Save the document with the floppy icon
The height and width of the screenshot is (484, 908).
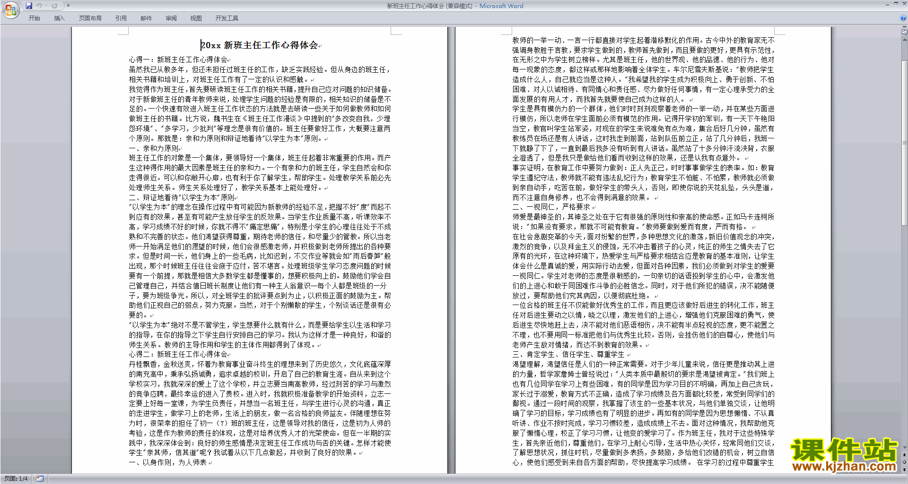pos(29,6)
